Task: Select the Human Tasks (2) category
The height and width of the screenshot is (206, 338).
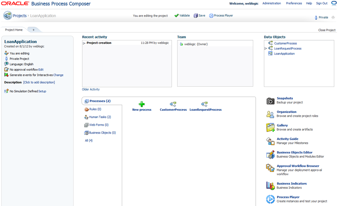Action: click(100, 117)
